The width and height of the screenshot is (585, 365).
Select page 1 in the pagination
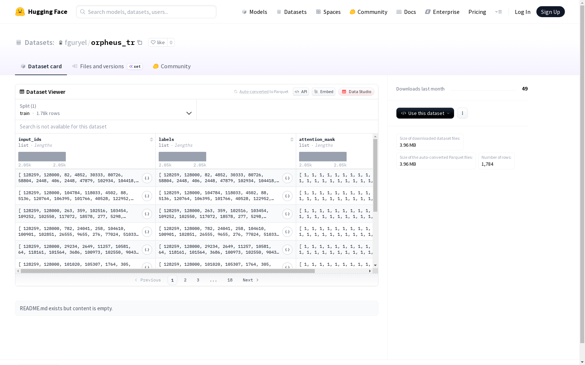pos(172,280)
